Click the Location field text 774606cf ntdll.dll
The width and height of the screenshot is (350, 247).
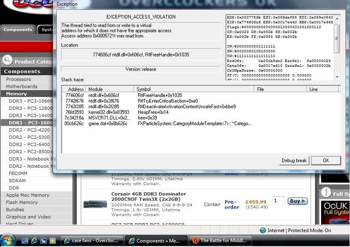coord(141,55)
